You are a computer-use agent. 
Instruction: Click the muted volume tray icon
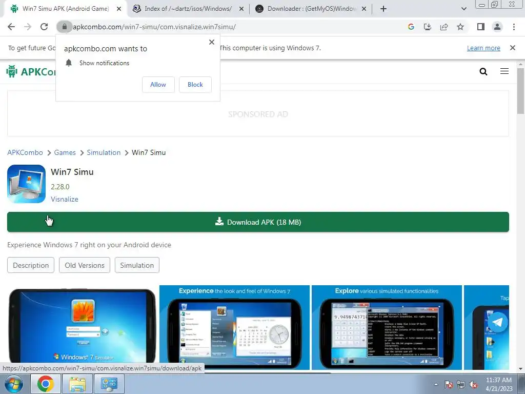pyautogui.click(x=473, y=384)
